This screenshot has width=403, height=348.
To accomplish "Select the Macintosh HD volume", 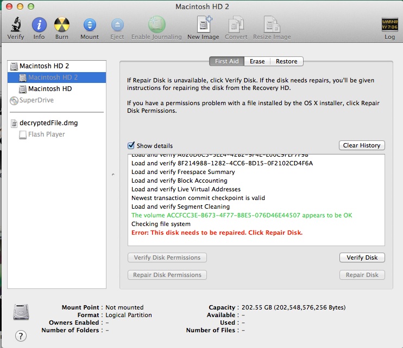I will [57, 89].
